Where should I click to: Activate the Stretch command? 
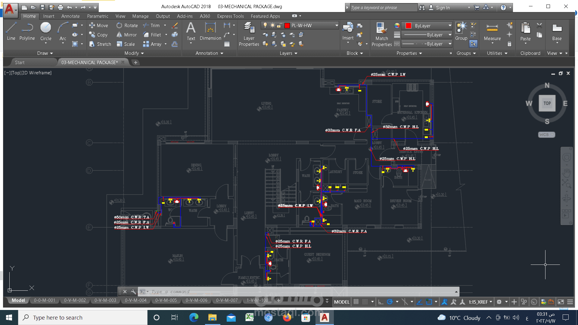(x=100, y=44)
